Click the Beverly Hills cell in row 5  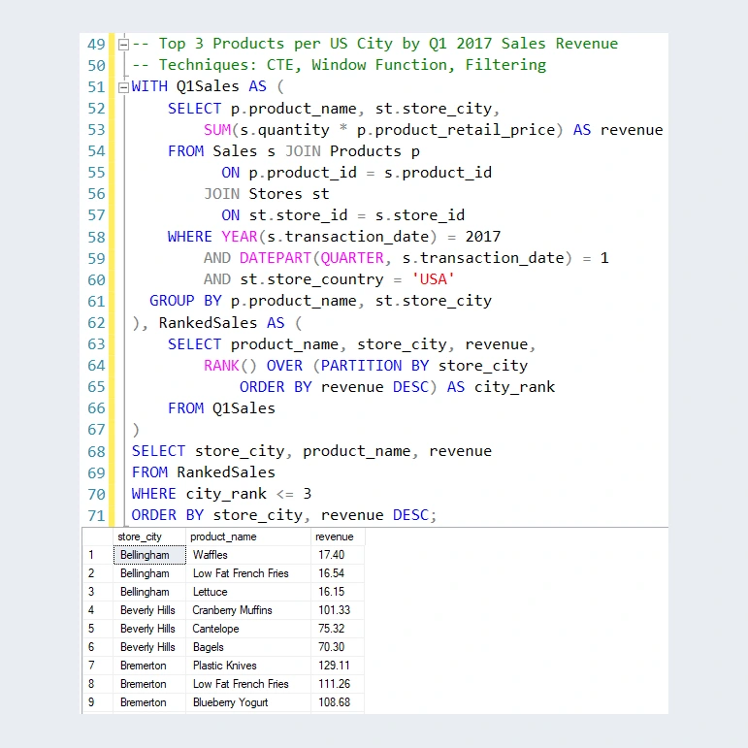[x=149, y=629]
